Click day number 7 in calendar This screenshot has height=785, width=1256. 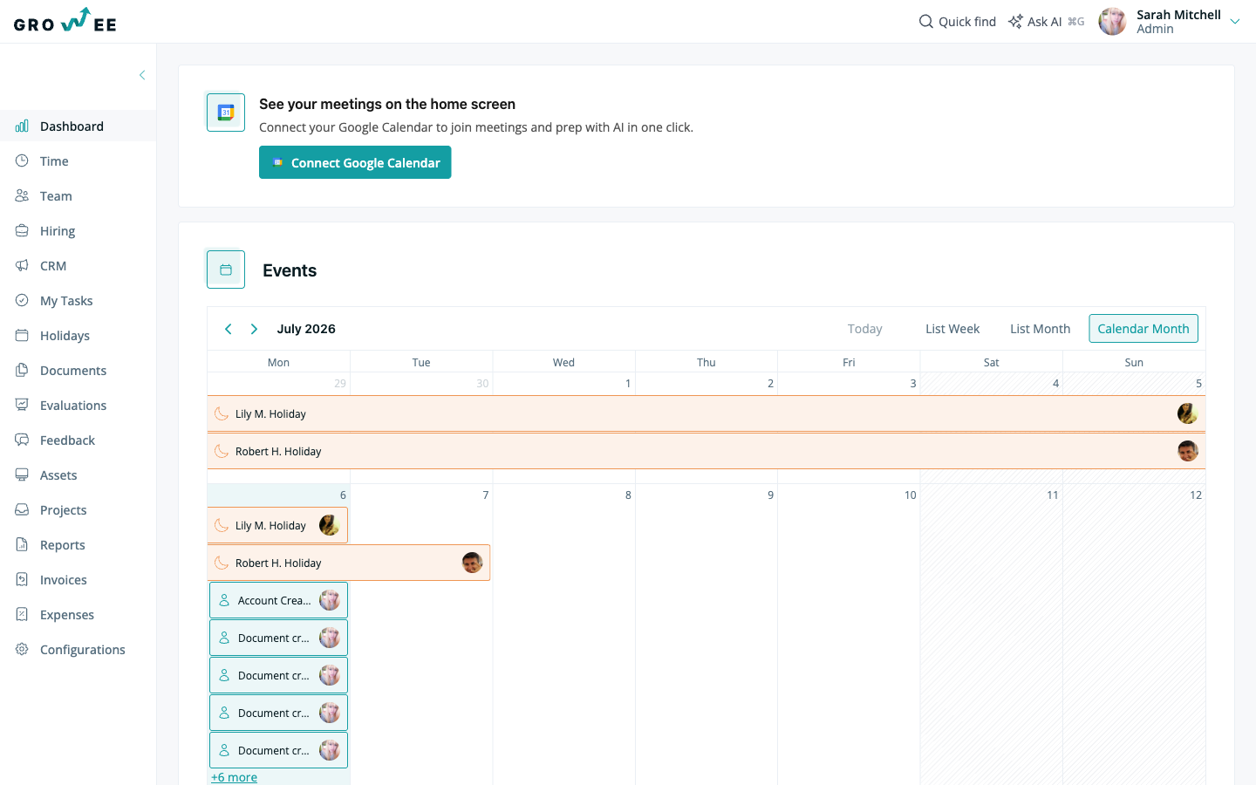click(x=486, y=495)
